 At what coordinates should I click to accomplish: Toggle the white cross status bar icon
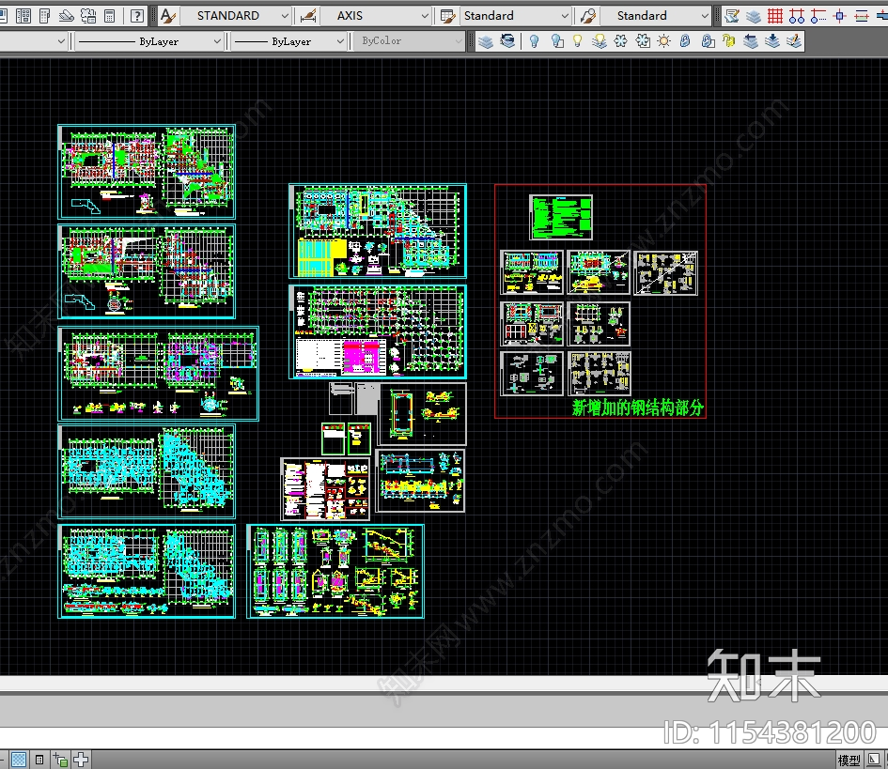(x=81, y=760)
